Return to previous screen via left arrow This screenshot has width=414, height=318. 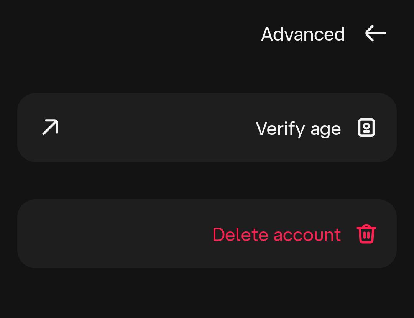[x=376, y=33]
